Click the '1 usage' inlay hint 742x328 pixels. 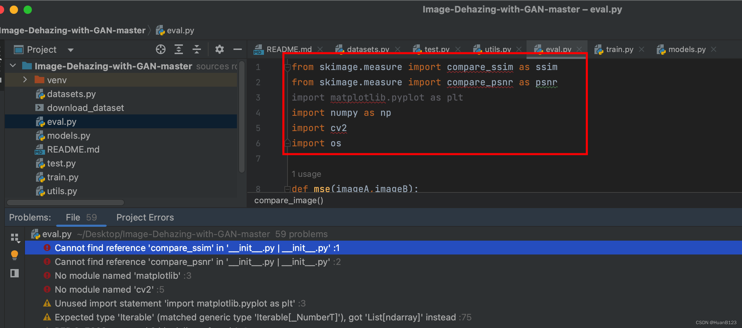coord(306,174)
